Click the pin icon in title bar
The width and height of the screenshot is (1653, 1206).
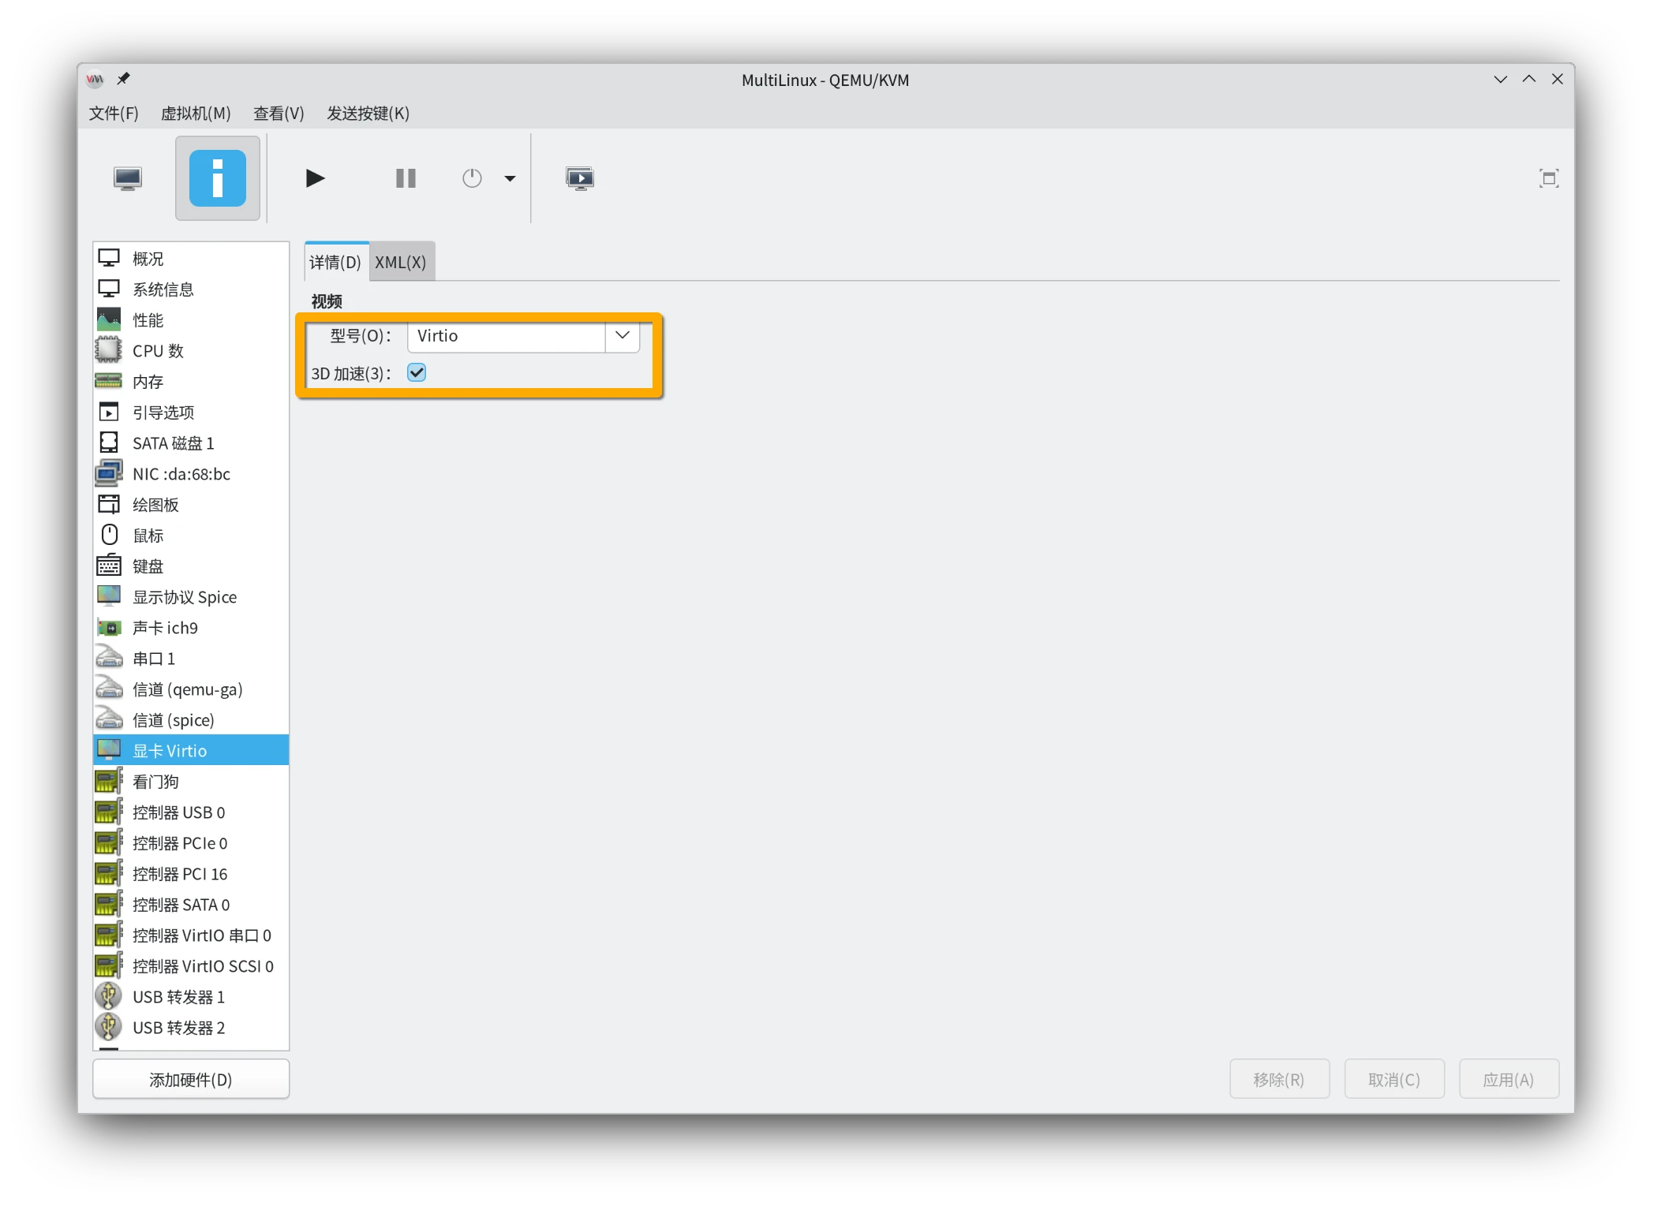coord(123,79)
